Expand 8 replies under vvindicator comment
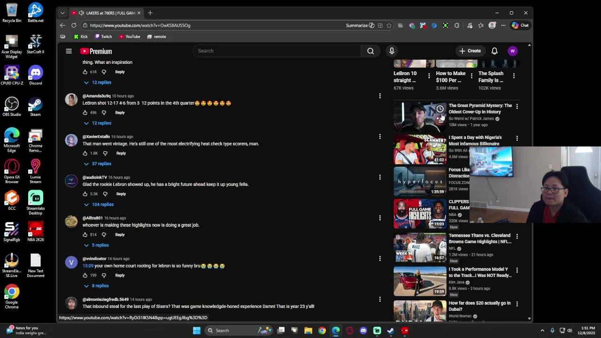 point(96,286)
